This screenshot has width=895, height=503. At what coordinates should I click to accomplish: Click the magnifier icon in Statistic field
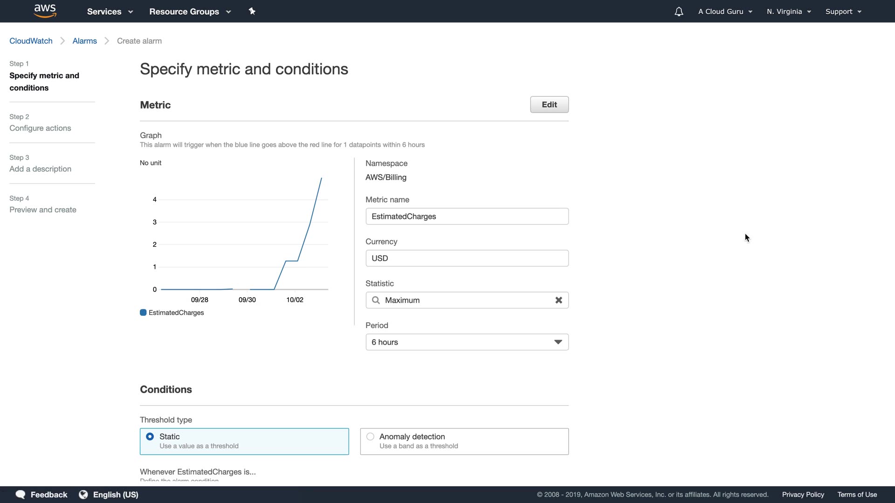pos(376,300)
